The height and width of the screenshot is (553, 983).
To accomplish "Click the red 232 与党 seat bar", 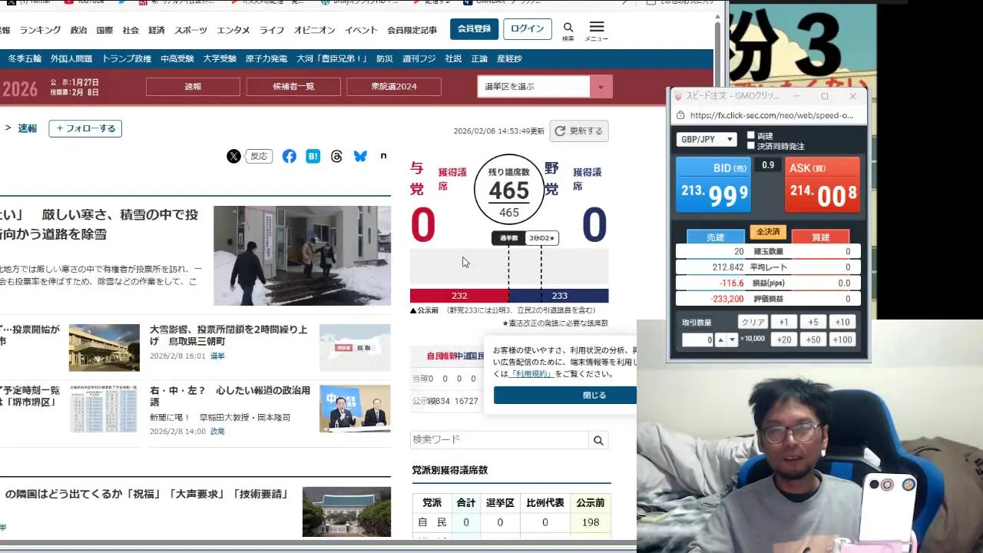I will 459,296.
